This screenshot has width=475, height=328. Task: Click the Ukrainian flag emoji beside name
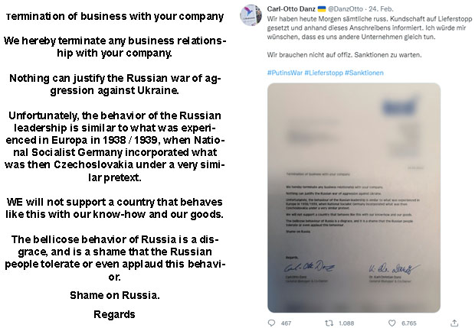pyautogui.click(x=322, y=8)
